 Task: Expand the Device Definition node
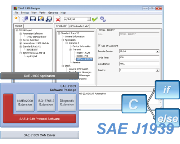click(21, 40)
